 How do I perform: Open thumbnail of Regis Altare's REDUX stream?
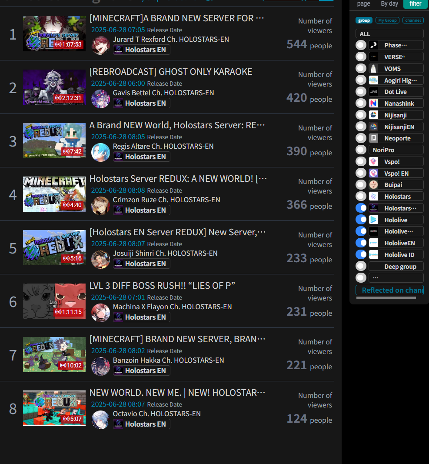(x=54, y=140)
